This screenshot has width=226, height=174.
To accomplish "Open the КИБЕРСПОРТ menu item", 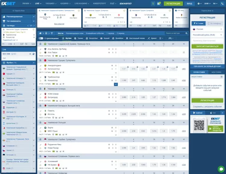I will [x=99, y=3].
